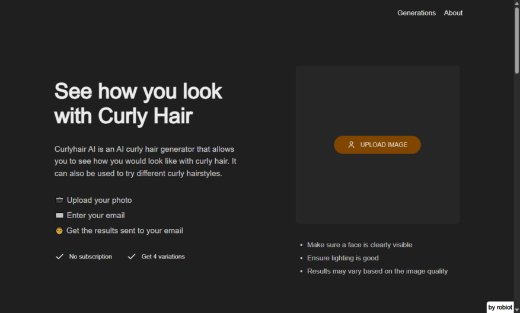Open the Generations page link
Viewport: 520px width, 313px height.
coord(416,13)
